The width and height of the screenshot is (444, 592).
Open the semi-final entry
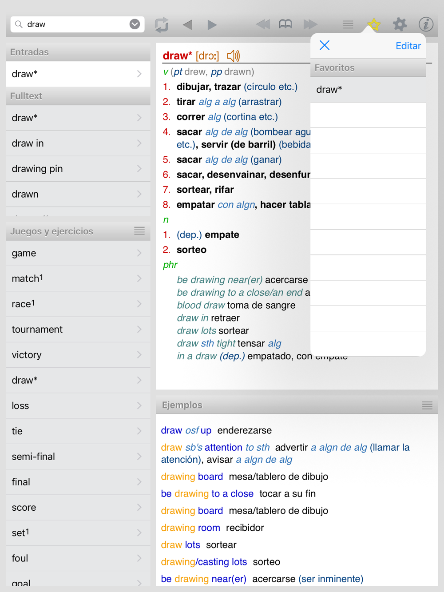78,457
